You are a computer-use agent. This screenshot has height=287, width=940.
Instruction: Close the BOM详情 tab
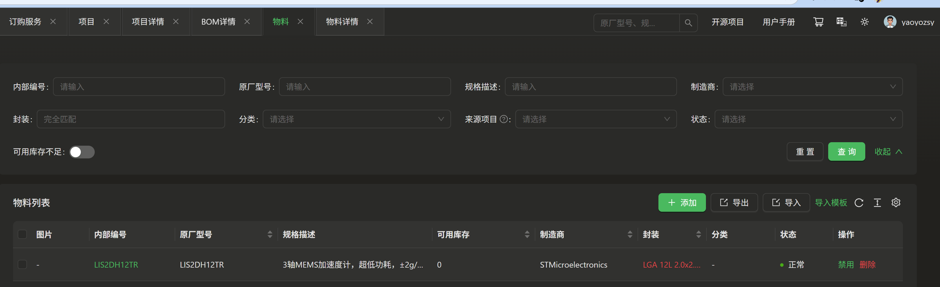point(247,22)
